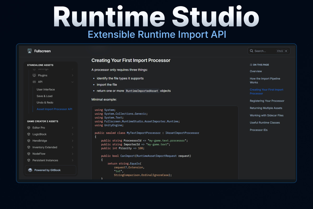The image size is (313, 209).
Task: Jump to Overview section
Action: coord(256,71)
